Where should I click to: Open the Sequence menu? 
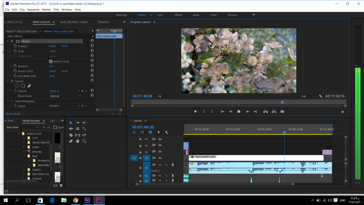point(33,10)
